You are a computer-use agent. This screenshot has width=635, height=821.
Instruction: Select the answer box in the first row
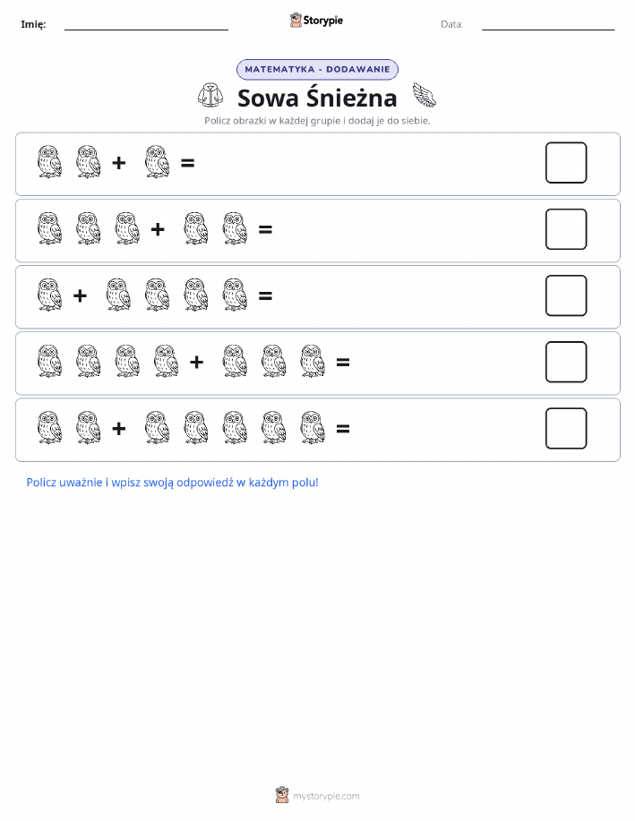coord(566,163)
